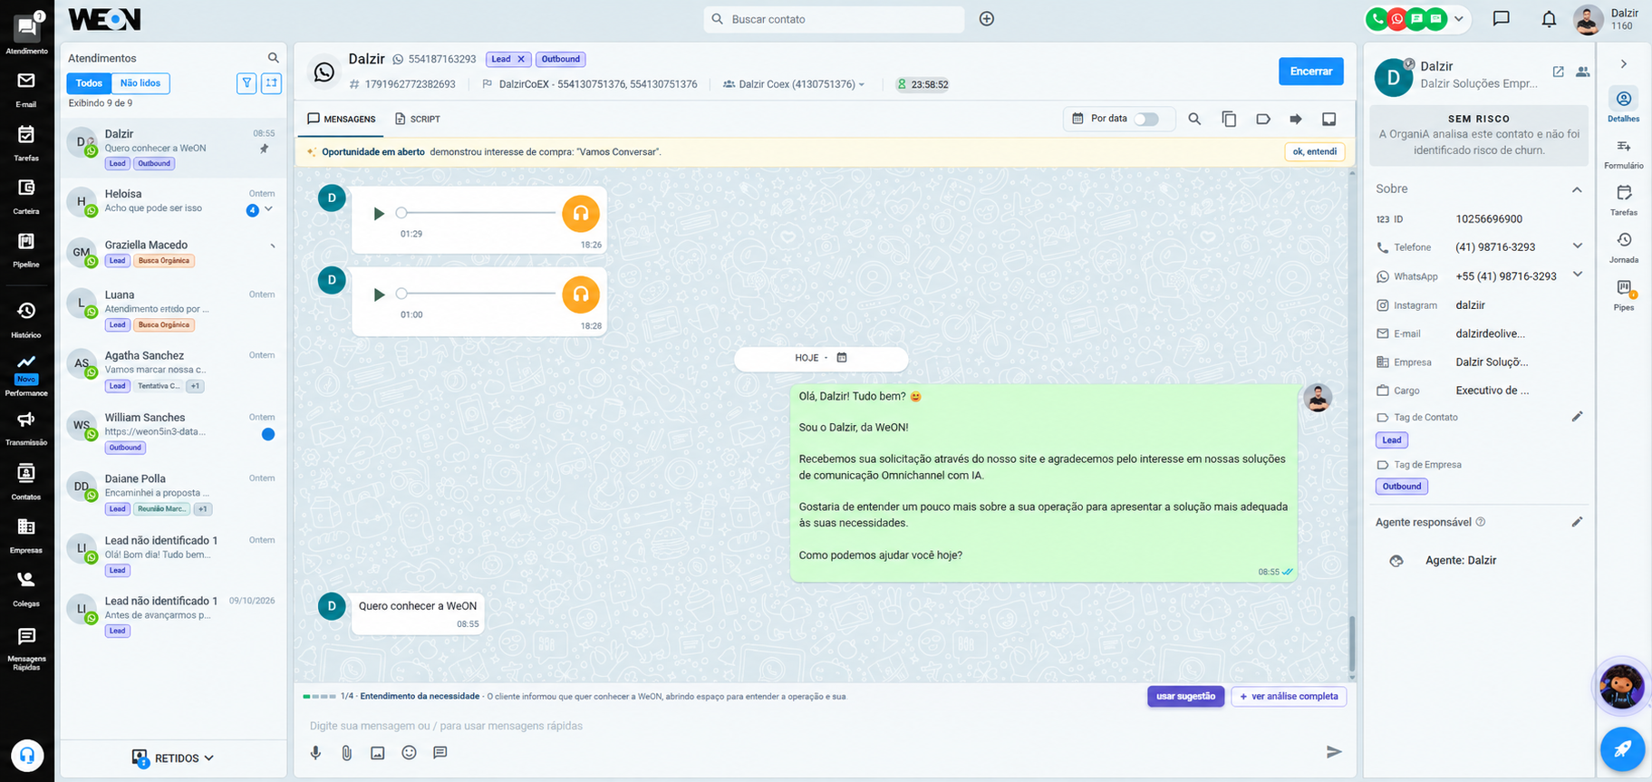The height and width of the screenshot is (782, 1652).
Task: Seek in the 01:00 audio progress slider
Action: click(x=478, y=294)
